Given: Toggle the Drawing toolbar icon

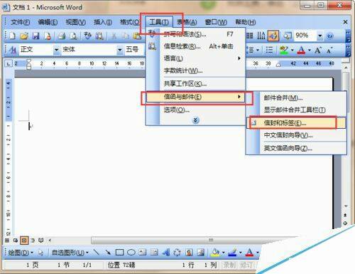Looking at the screenshot, I should tap(273, 36).
